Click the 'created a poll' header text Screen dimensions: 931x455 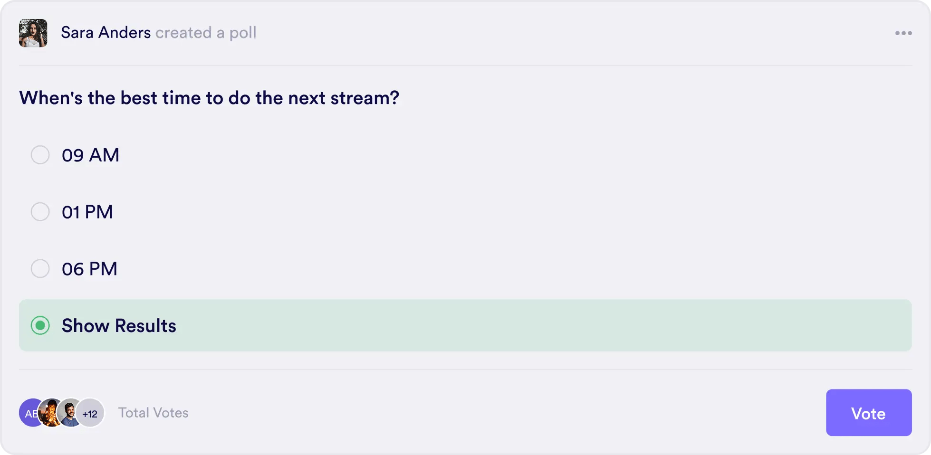click(206, 33)
